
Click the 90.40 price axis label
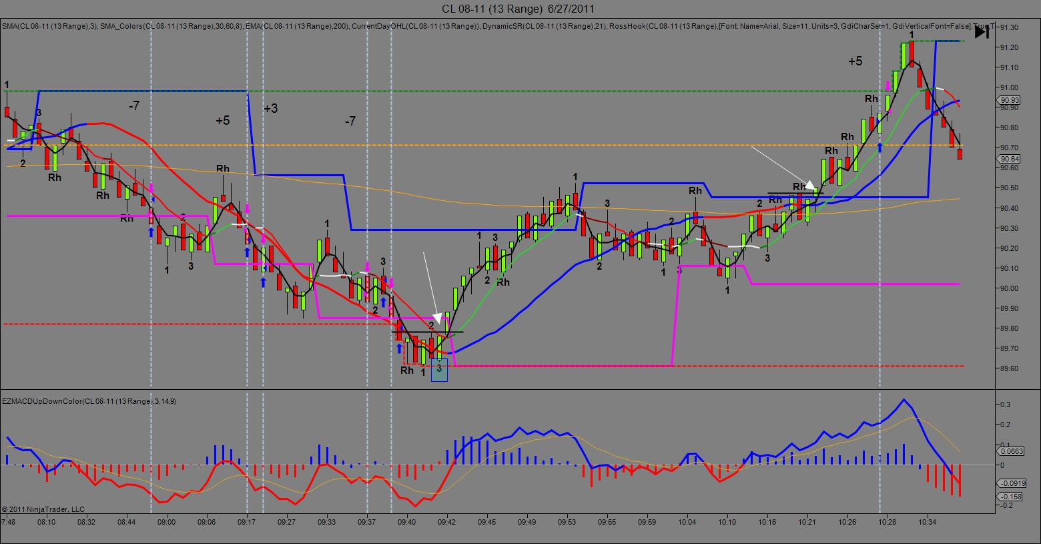tap(1009, 208)
